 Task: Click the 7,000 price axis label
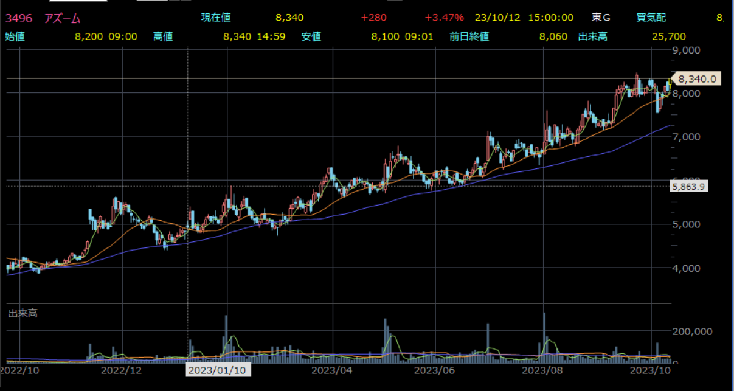(686, 137)
